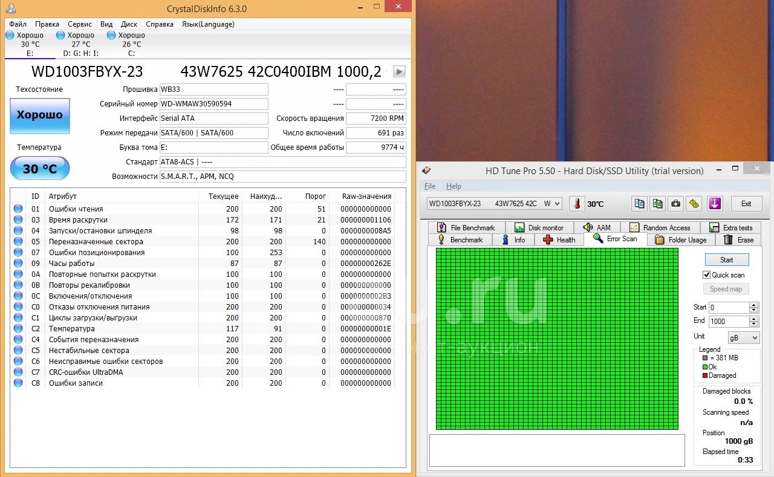The height and width of the screenshot is (477, 774).
Task: Switch to the Health tab
Action: pos(559,240)
